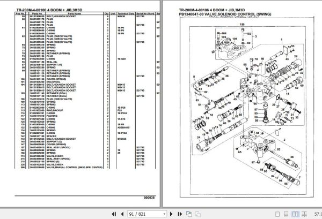Viewport: 322px width, 219px height.
Task: Select the SPRING (S) parts row
Action: (x=86, y=162)
